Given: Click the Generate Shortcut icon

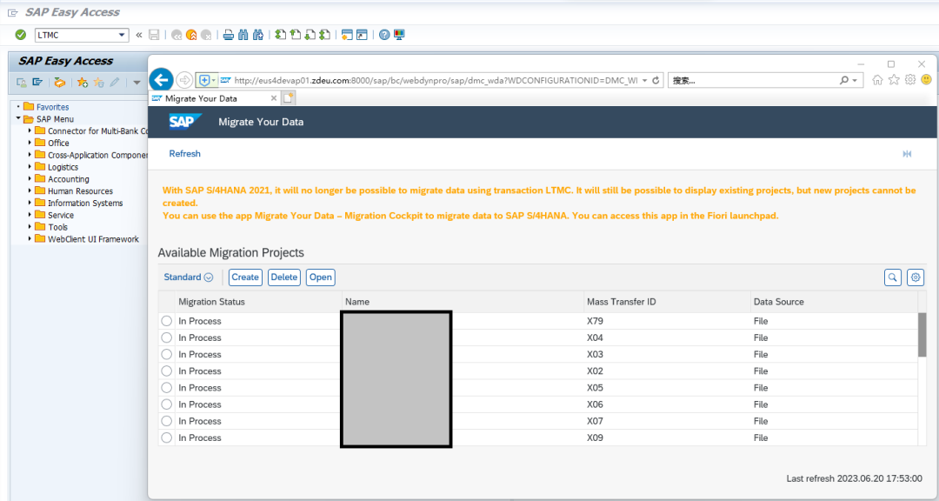Looking at the screenshot, I should (362, 35).
